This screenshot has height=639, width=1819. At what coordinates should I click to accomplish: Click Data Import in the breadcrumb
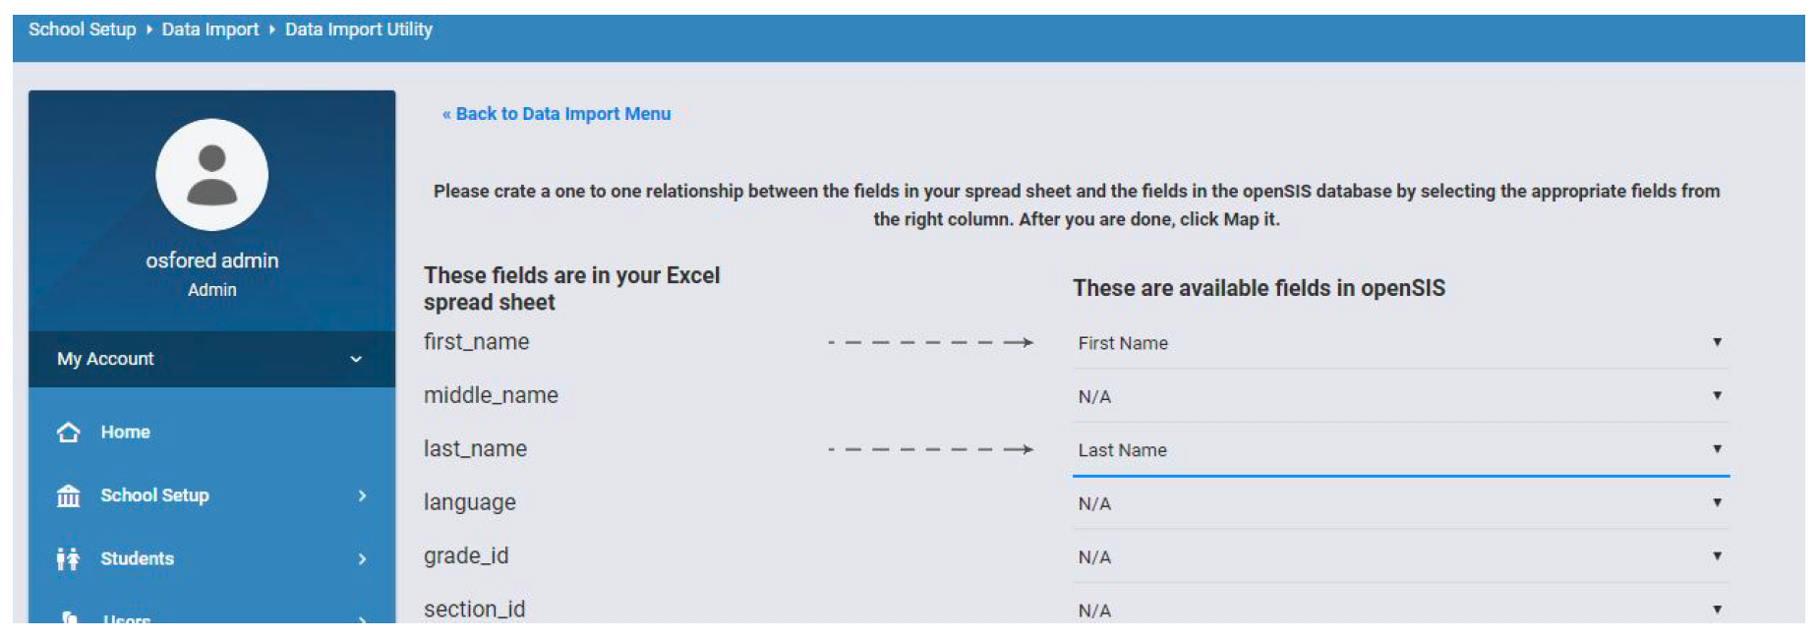click(x=210, y=29)
